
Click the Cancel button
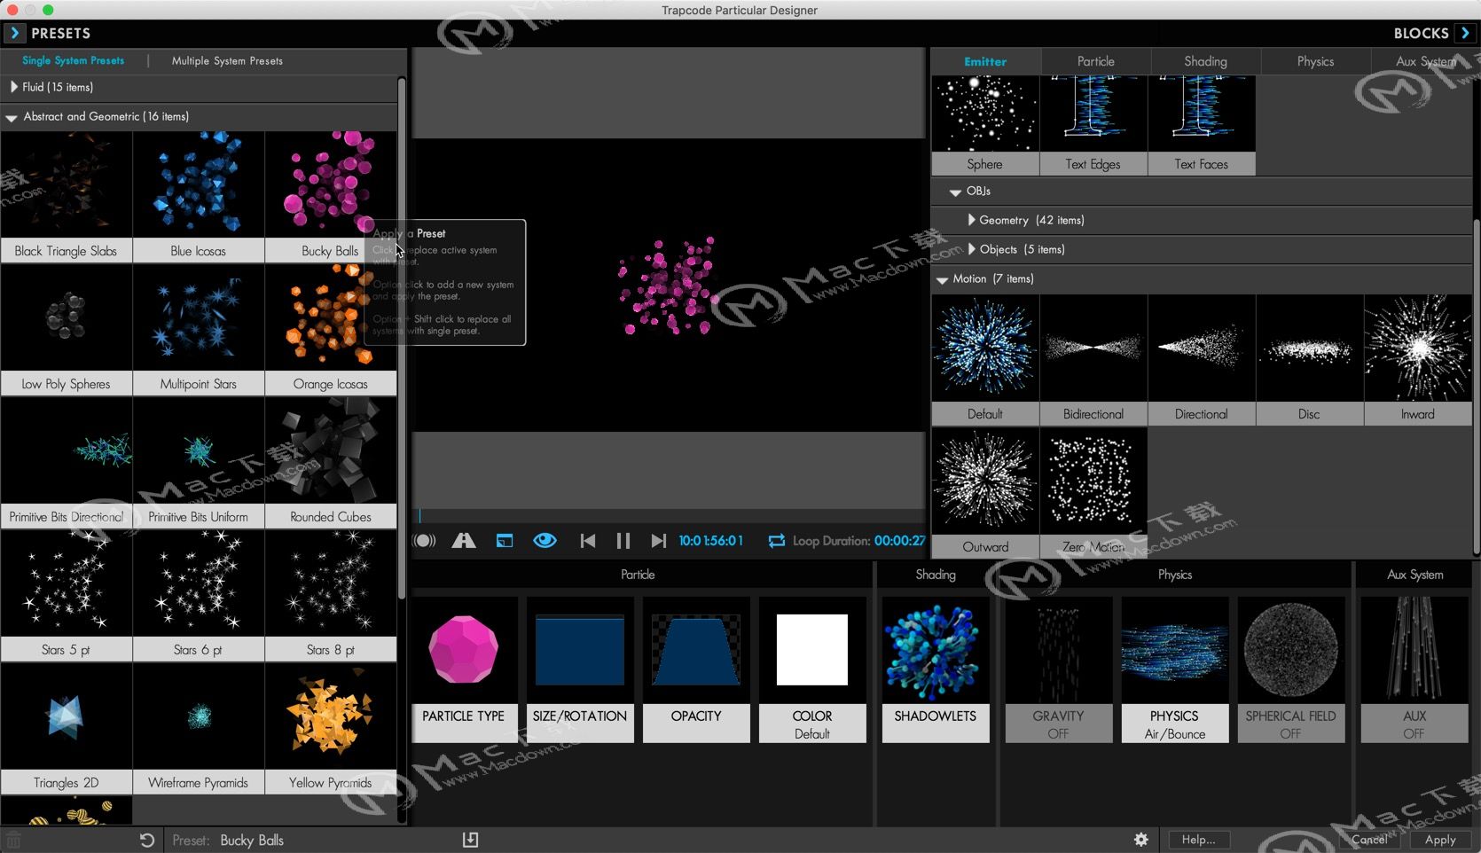(x=1369, y=840)
